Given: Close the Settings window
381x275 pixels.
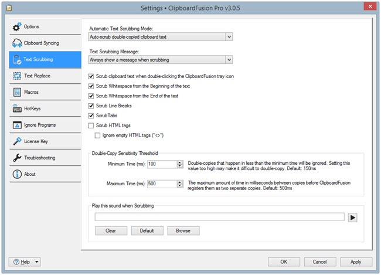Looking at the screenshot, I should pyautogui.click(x=370, y=6).
